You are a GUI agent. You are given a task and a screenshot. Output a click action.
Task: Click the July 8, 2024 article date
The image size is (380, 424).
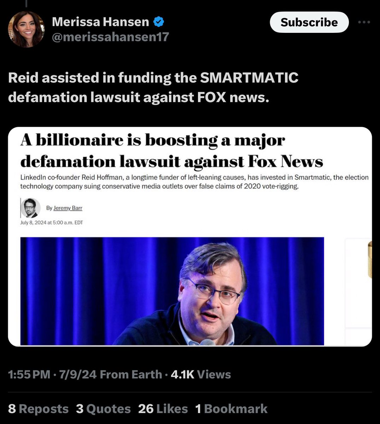coord(52,223)
